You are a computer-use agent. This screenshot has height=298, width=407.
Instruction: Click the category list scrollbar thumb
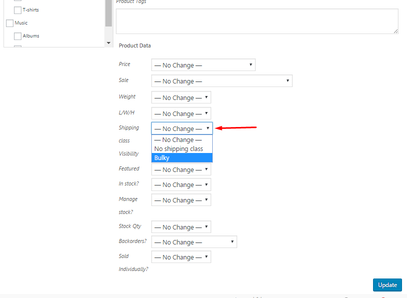(x=108, y=13)
